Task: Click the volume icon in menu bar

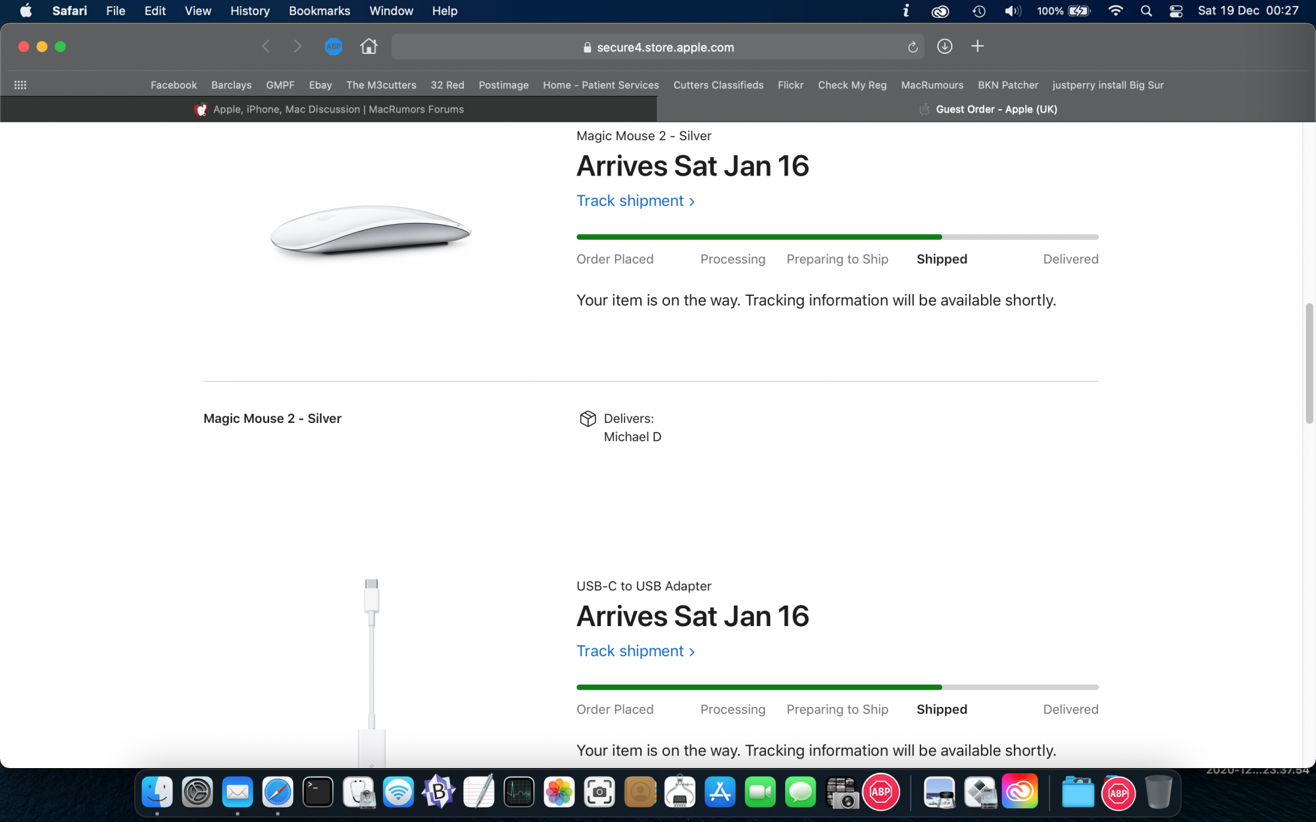Action: [1012, 11]
